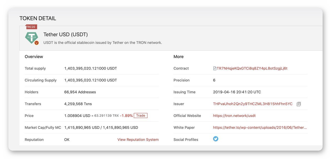Click the More section heading
Screen dimensions: 331x159
[178, 57]
